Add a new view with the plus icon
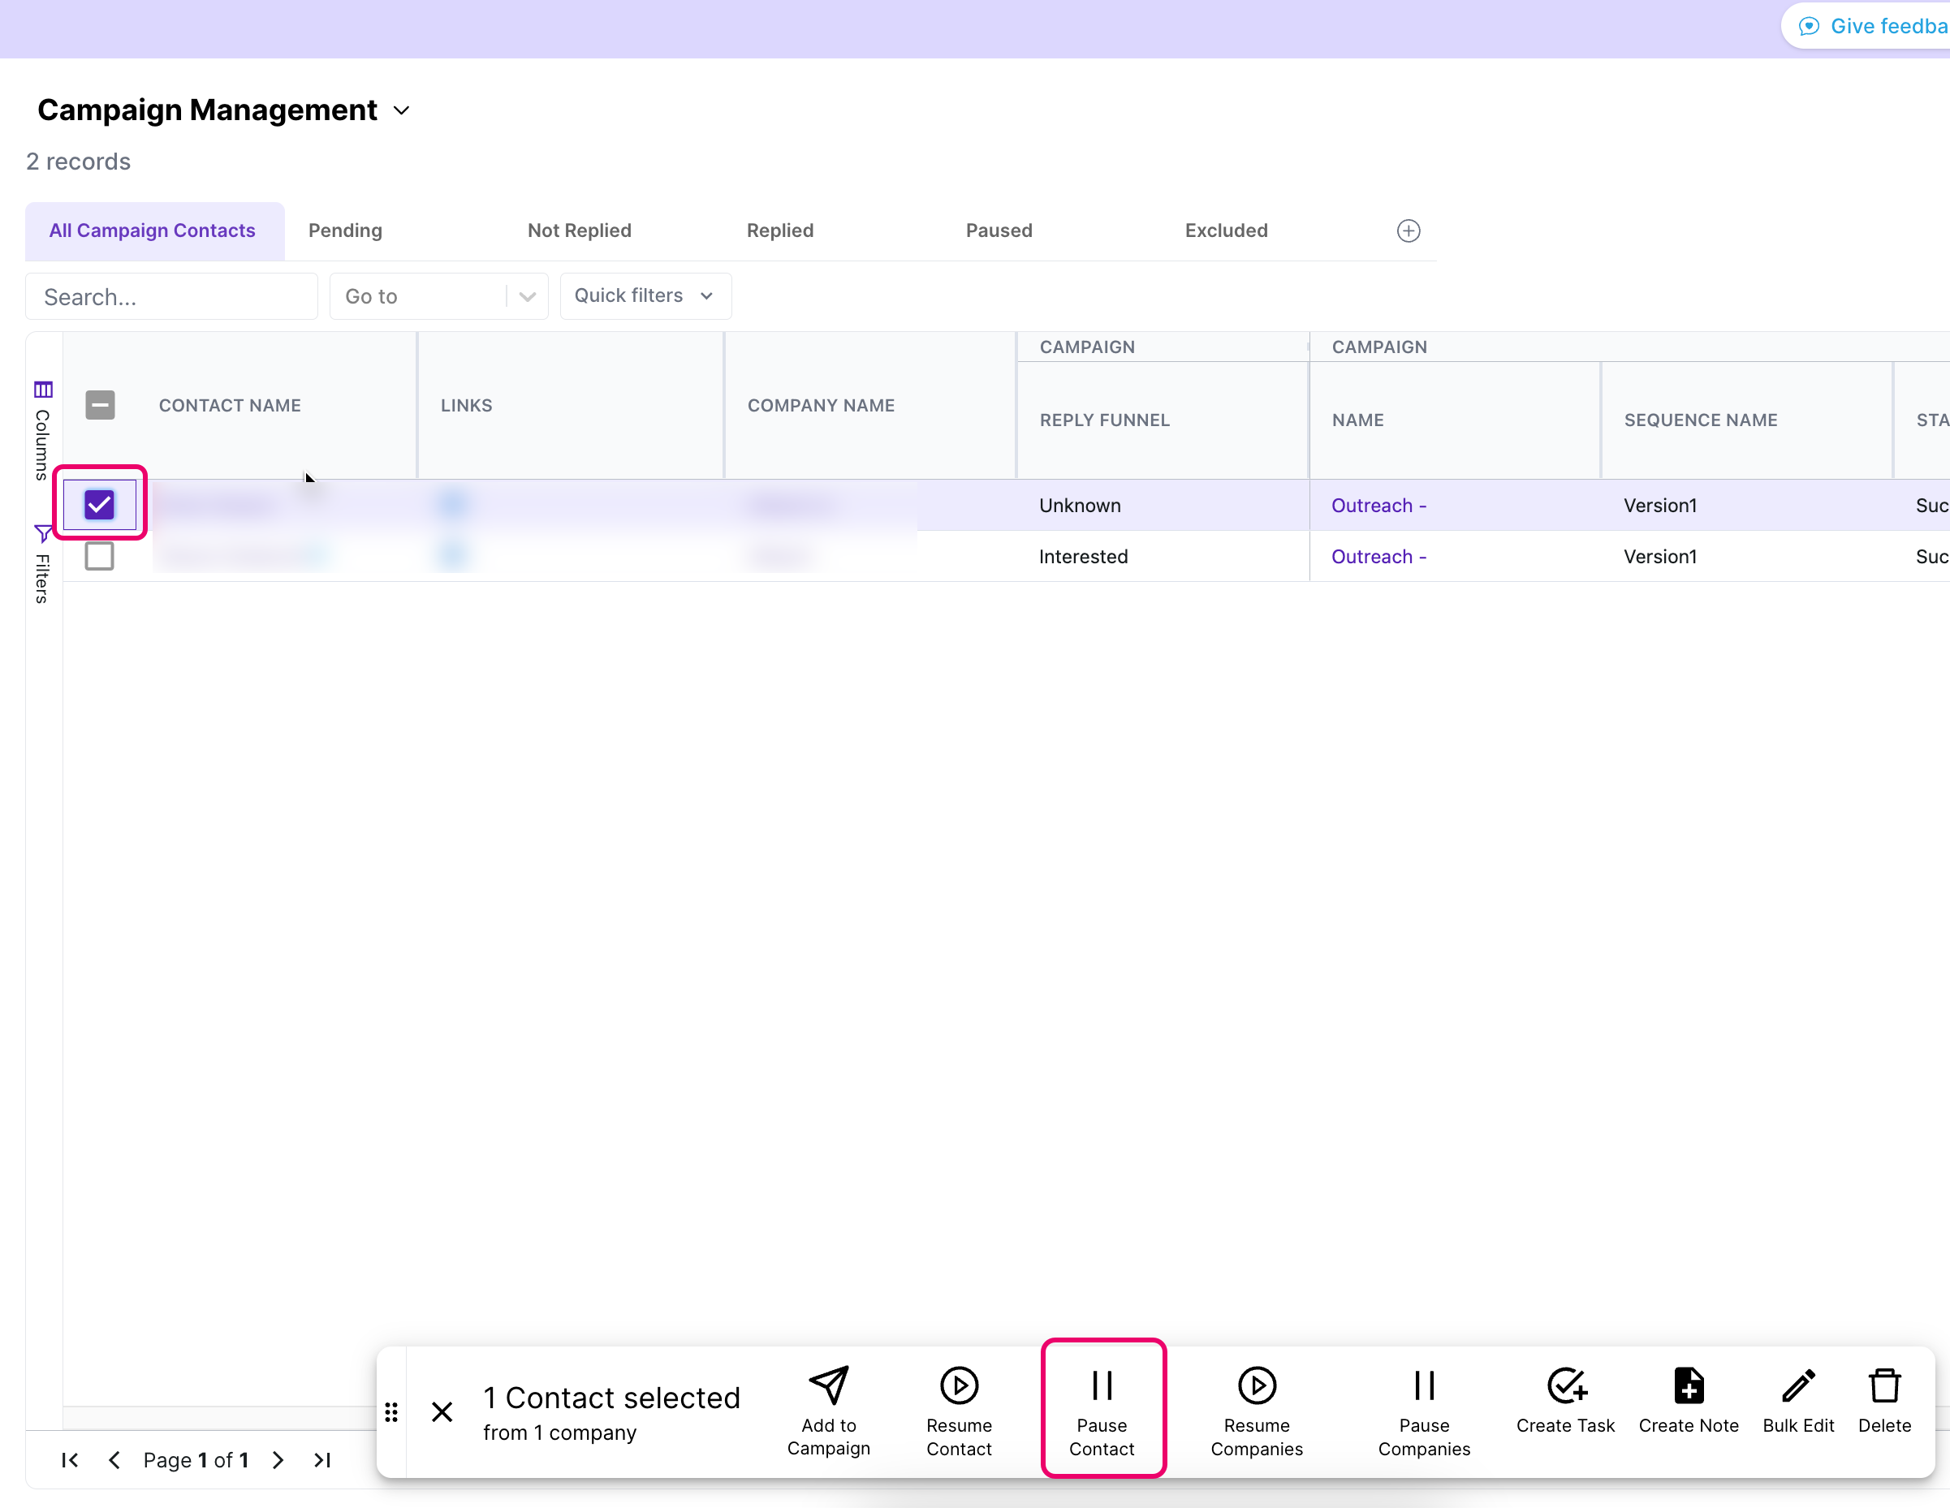 click(1408, 231)
